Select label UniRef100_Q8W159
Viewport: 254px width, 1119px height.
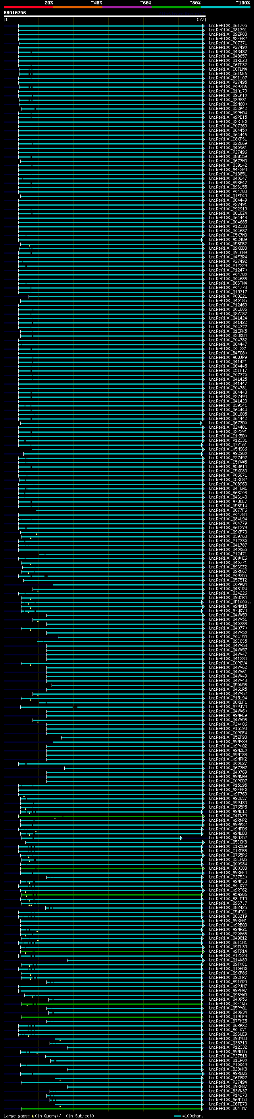[228, 156]
